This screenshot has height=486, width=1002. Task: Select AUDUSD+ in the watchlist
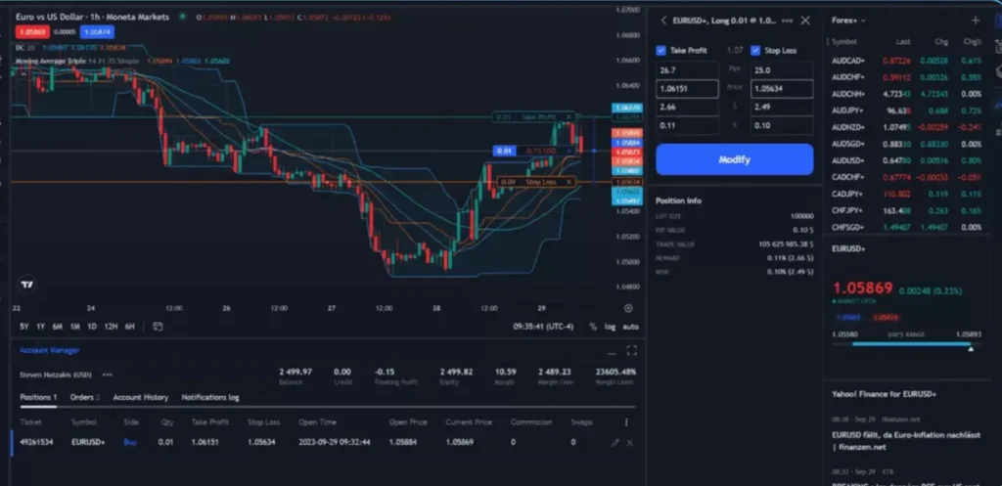[x=907, y=161]
